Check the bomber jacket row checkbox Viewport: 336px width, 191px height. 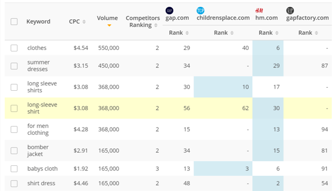(14, 151)
